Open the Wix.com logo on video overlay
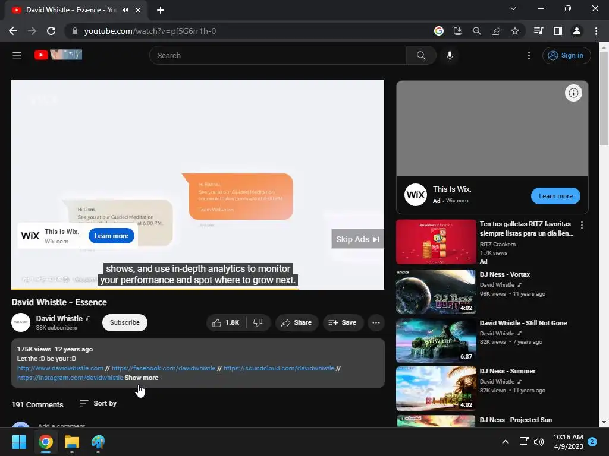The width and height of the screenshot is (609, 456). 30,236
